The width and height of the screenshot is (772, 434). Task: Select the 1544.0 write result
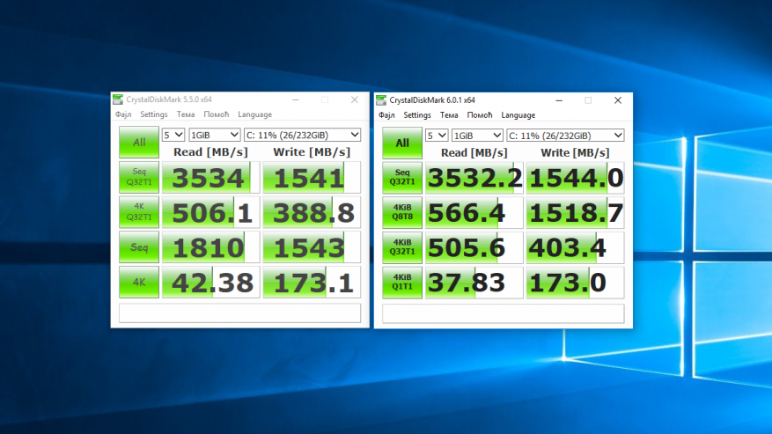click(575, 178)
